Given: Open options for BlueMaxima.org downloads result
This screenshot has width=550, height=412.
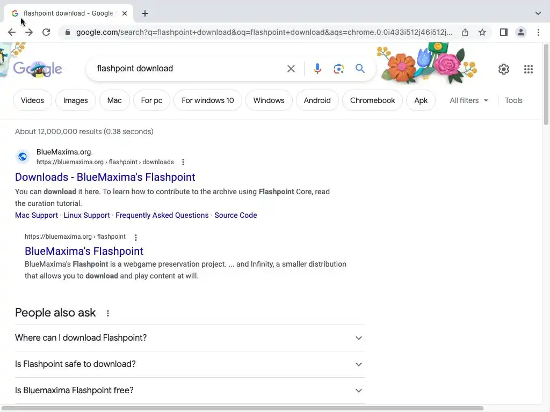Looking at the screenshot, I should coord(183,162).
